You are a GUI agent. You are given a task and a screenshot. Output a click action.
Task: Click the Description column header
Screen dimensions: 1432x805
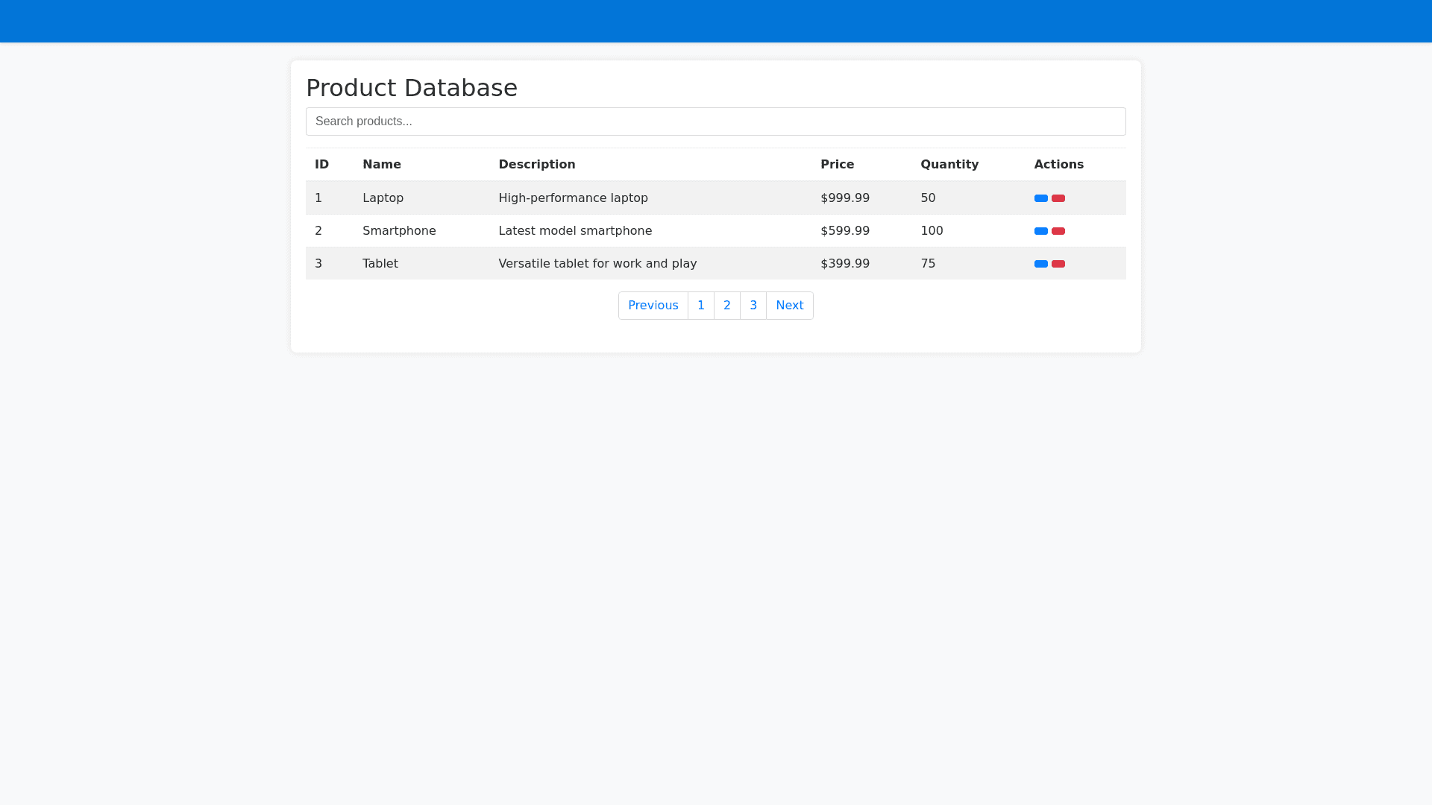536,165
